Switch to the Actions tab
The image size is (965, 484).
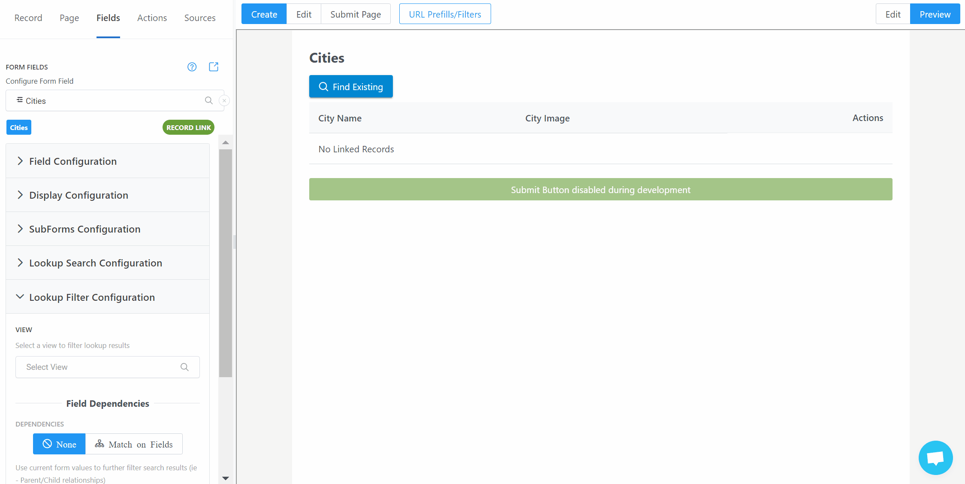click(152, 18)
